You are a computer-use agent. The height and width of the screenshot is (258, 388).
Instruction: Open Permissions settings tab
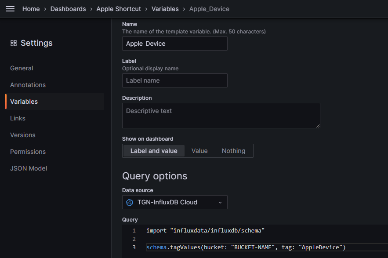click(28, 152)
